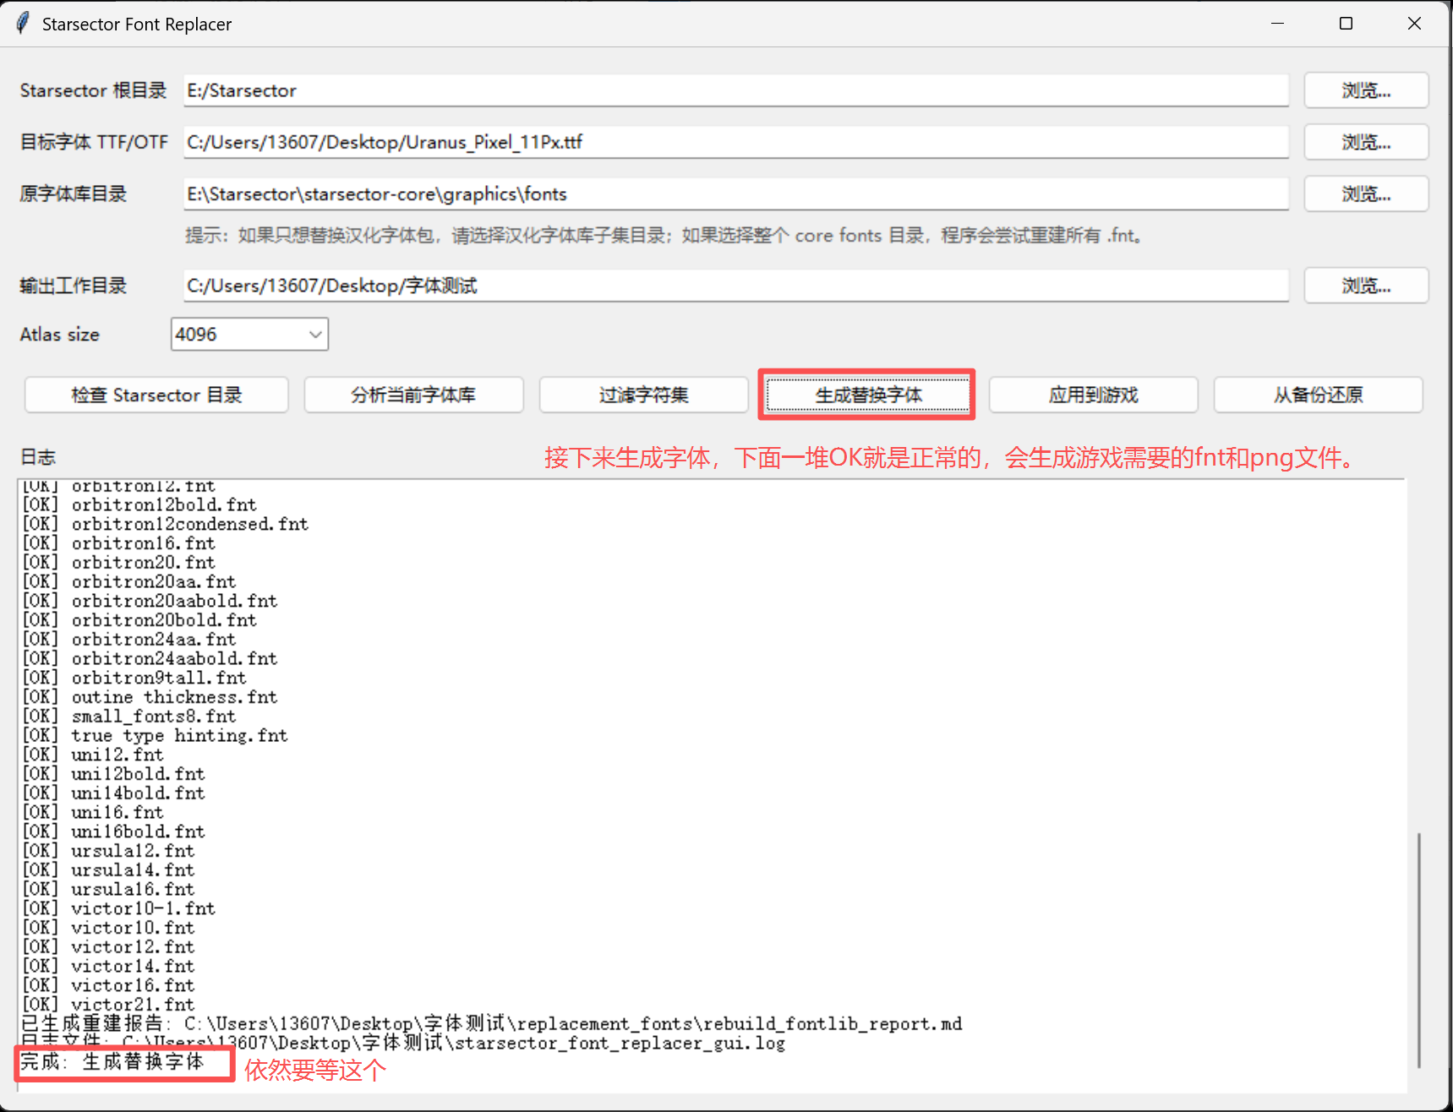Click the 生成替换字体 button
Viewport: 1453px width, 1112px height.
pyautogui.click(x=868, y=395)
